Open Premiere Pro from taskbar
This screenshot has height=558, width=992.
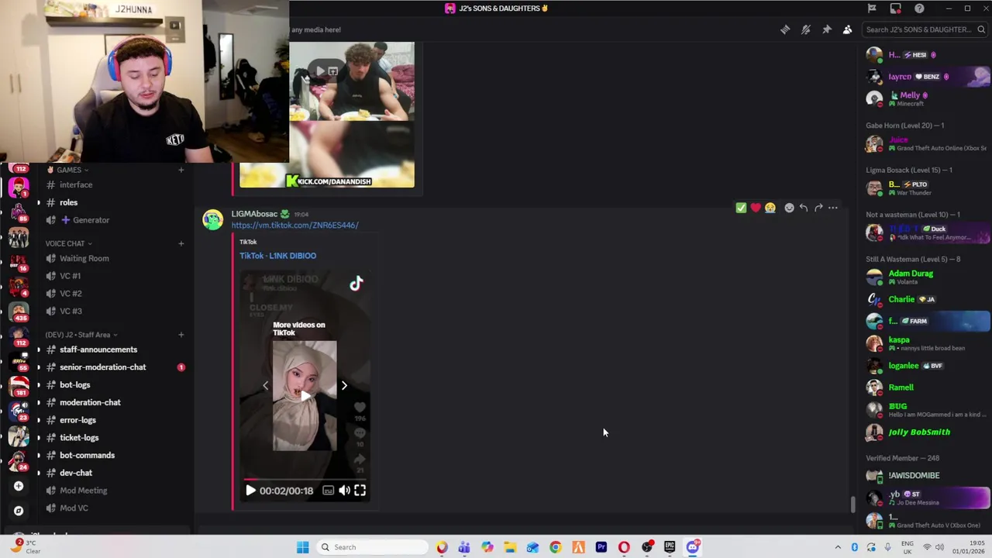[x=601, y=547]
